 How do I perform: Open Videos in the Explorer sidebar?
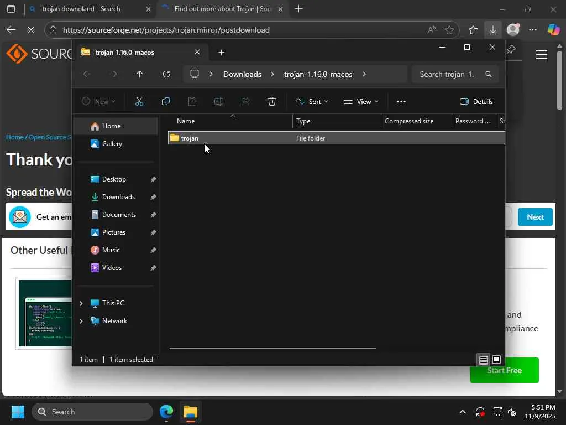pos(116,268)
